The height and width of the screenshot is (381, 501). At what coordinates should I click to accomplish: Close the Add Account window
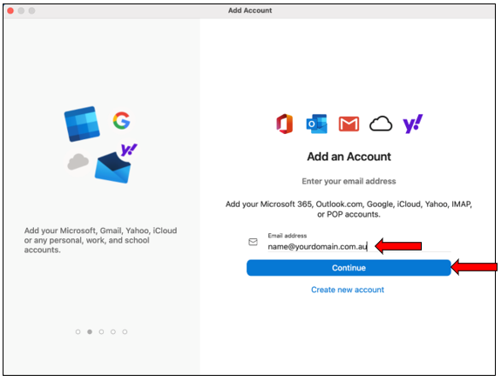(x=10, y=10)
